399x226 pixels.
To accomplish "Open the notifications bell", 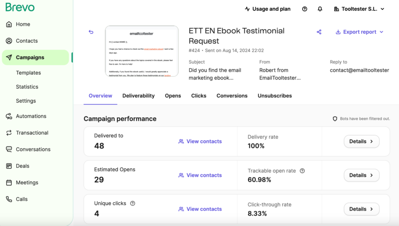I will (x=320, y=9).
